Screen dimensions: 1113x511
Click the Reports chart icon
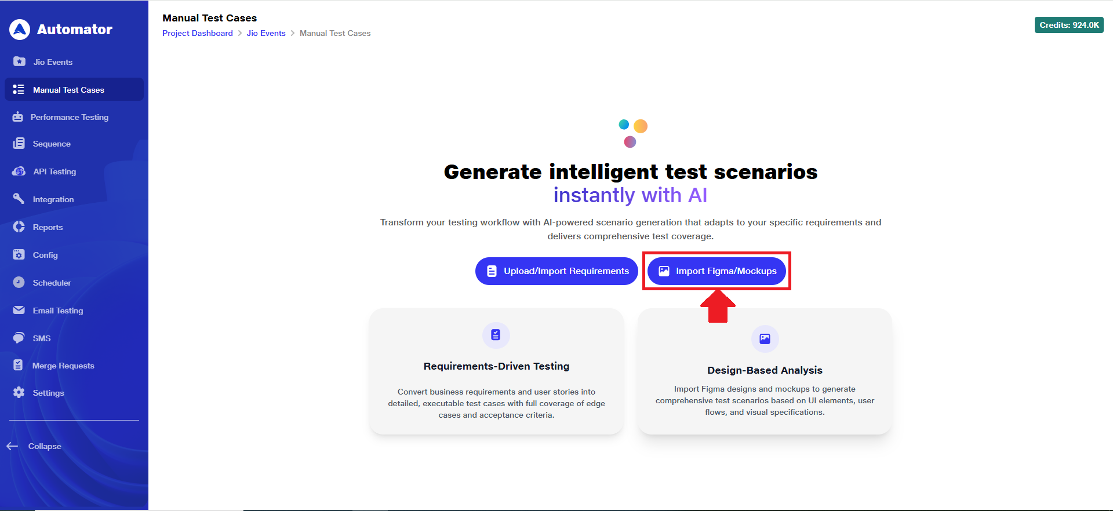point(19,227)
